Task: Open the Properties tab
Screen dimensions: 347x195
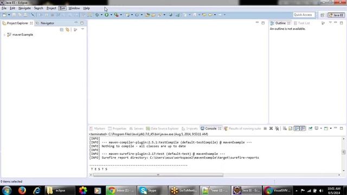Action: coord(117,128)
